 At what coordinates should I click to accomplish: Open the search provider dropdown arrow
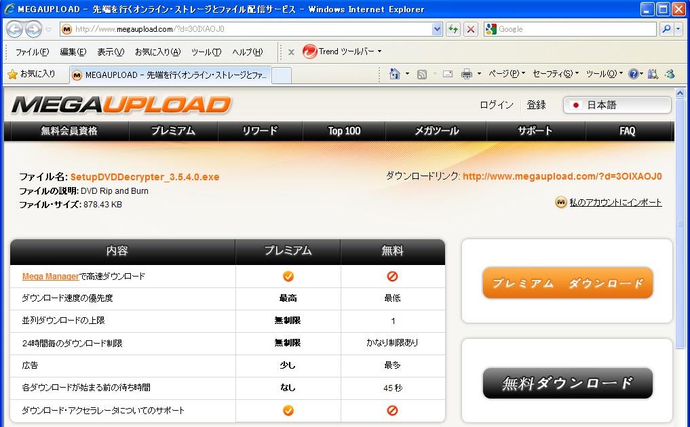point(678,29)
